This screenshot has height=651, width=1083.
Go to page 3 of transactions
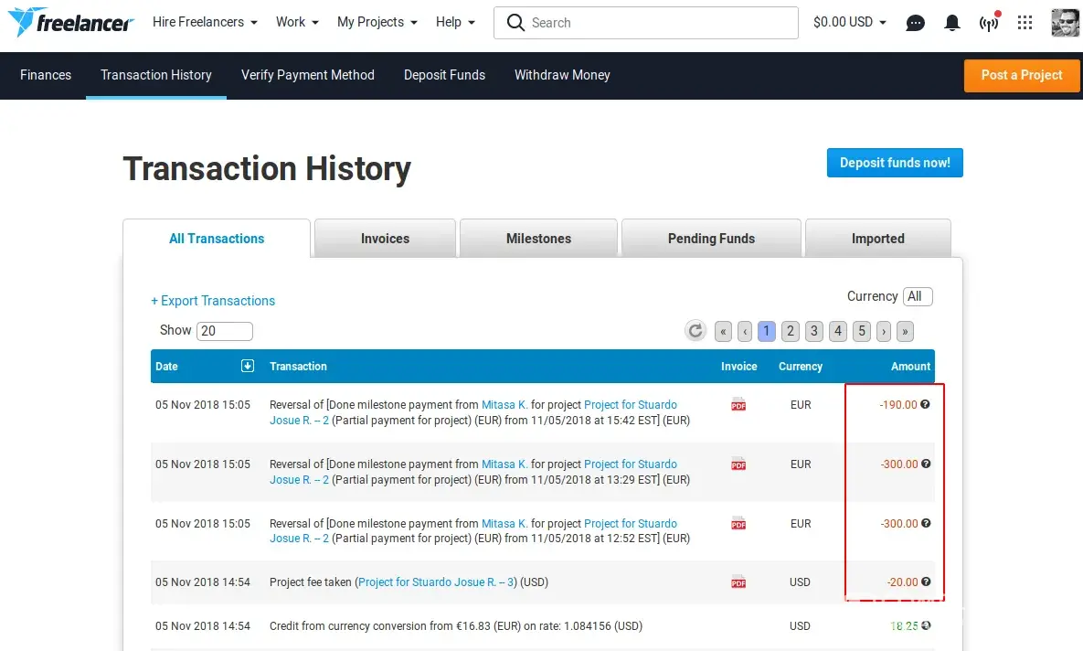pos(814,331)
